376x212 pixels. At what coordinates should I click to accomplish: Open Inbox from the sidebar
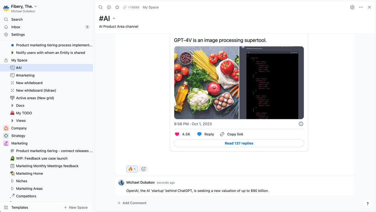tap(16, 27)
